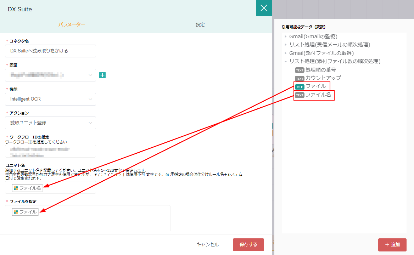Select 処理順の番号 variable
The width and height of the screenshot is (414, 255).
click(x=320, y=70)
